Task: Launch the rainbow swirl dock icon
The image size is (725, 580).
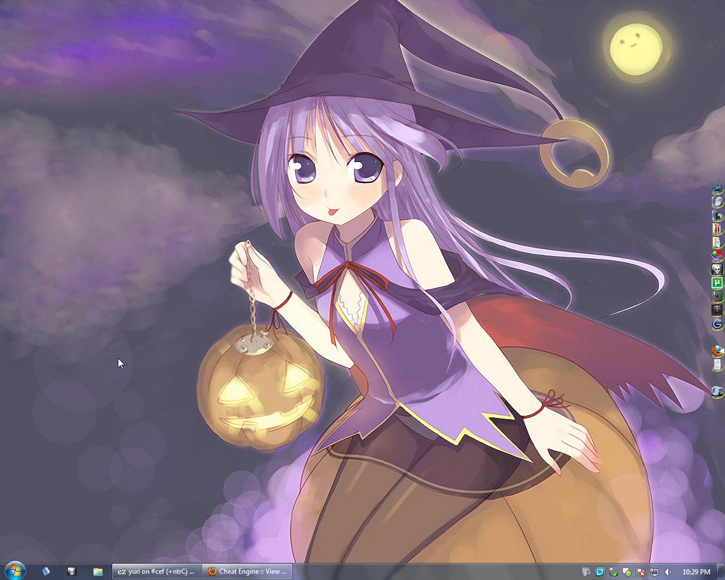Action: [718, 255]
